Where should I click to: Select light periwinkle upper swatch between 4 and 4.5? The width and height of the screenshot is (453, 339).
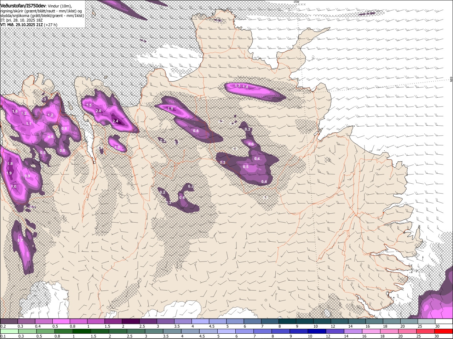coord(200,321)
